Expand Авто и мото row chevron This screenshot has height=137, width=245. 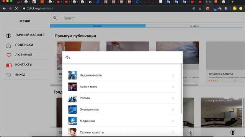[x=173, y=87]
